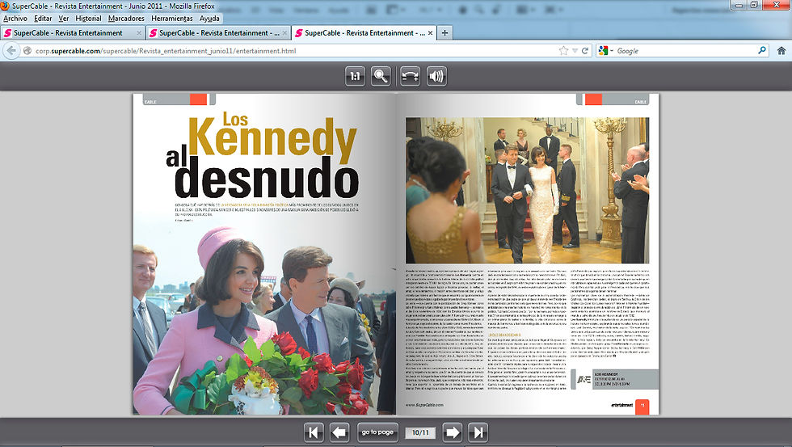Open the Editar menu

[43, 18]
